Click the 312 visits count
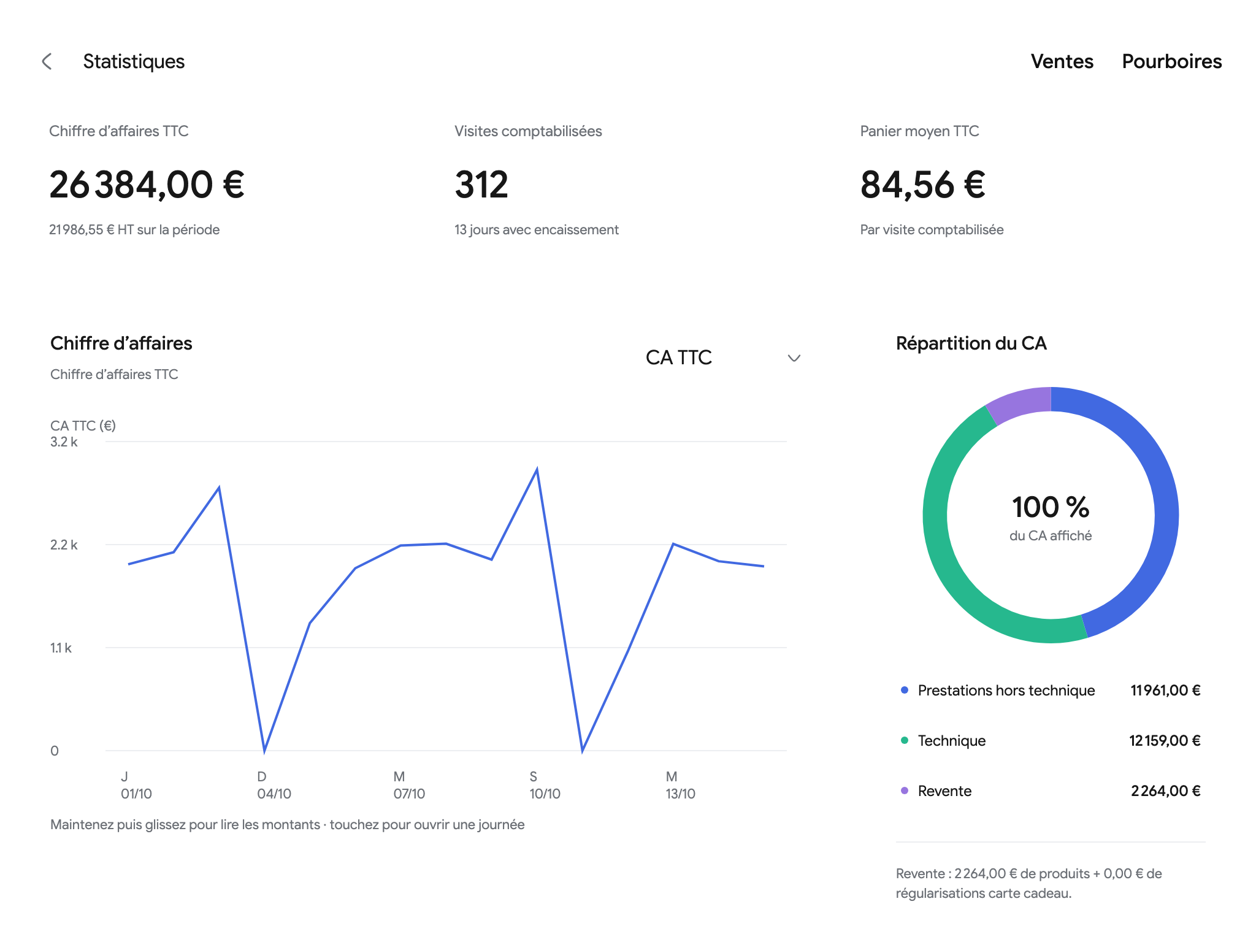Viewport: 1256px width, 942px height. tap(481, 185)
